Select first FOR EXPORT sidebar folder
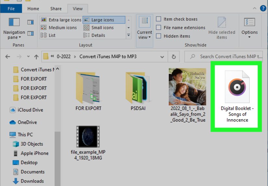 click(x=30, y=79)
